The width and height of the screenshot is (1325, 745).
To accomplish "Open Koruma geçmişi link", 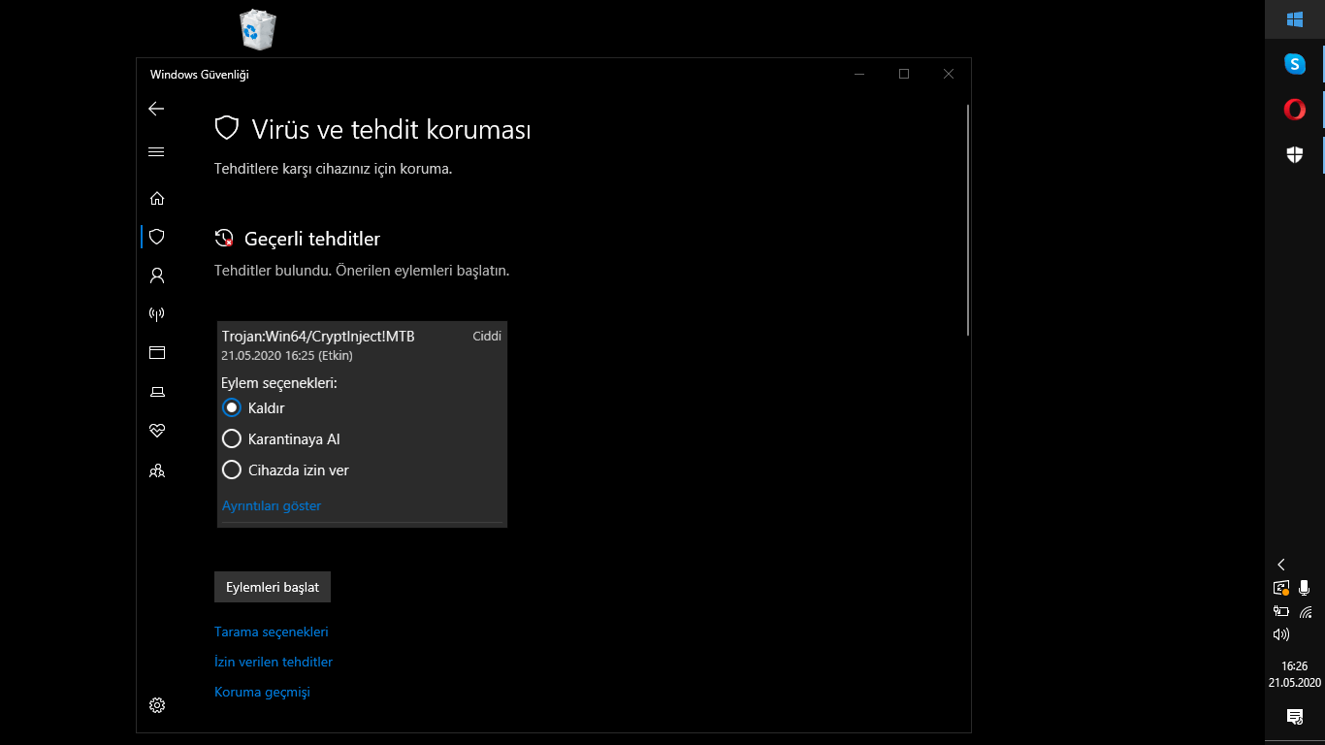I will coord(262,692).
